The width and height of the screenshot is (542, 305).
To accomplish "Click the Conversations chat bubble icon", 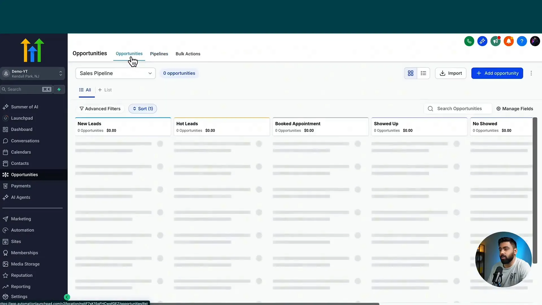I will tap(5, 141).
